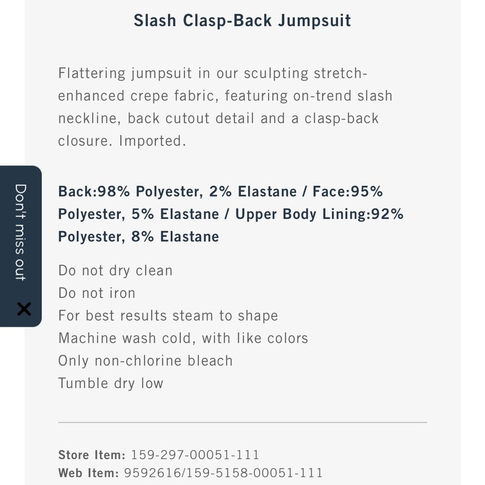
Task: Click Only non-chlorine bleach instruction
Action: point(145,361)
